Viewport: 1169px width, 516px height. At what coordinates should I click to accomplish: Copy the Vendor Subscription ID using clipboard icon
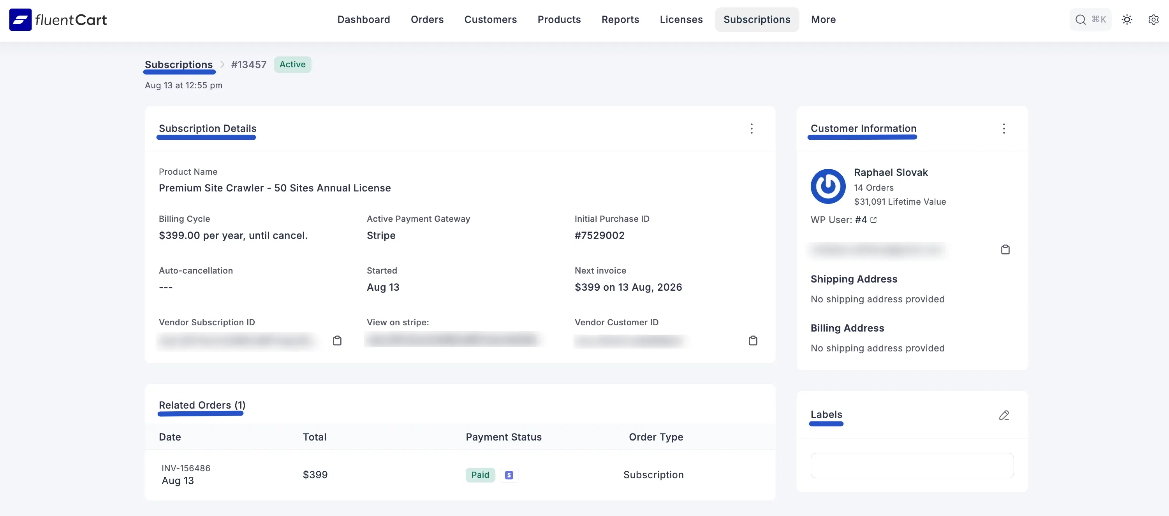click(x=338, y=340)
